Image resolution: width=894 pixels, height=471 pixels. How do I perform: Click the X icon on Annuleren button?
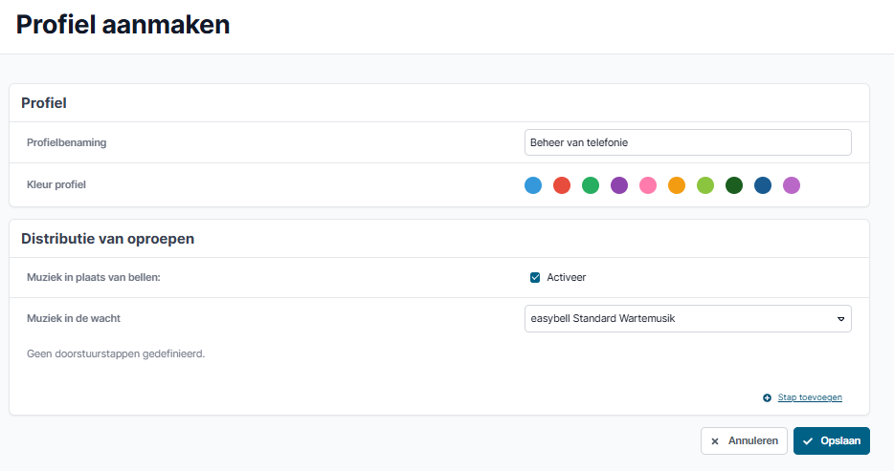[715, 441]
